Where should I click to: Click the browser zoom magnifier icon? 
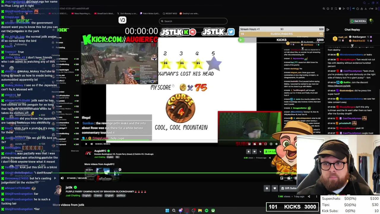coord(324,9)
